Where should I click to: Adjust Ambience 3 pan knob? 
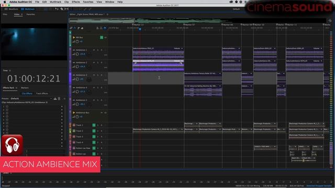pyautogui.click(x=89, y=80)
